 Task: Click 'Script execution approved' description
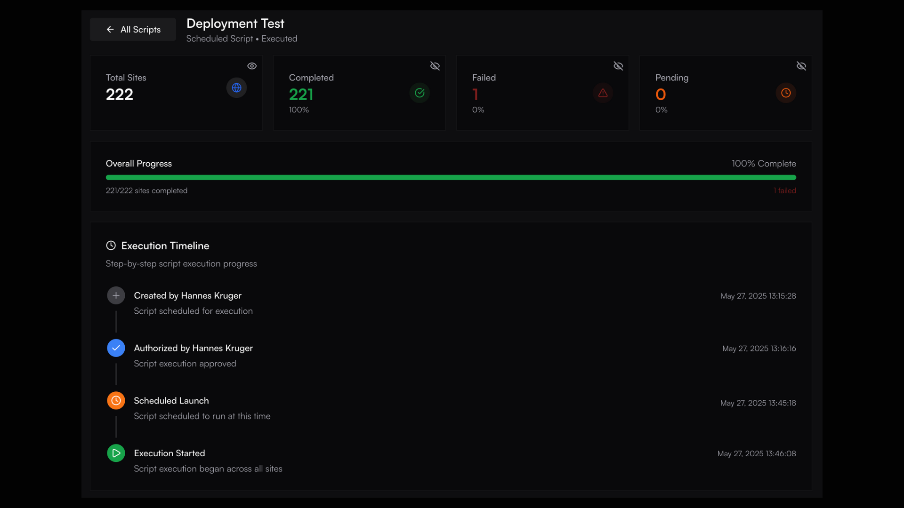tap(185, 364)
